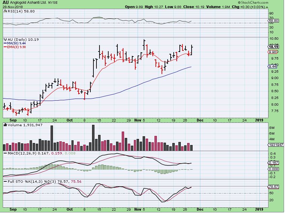
Task: Click the AU (Daily) 10.19 panel label
Action: click(x=23, y=39)
